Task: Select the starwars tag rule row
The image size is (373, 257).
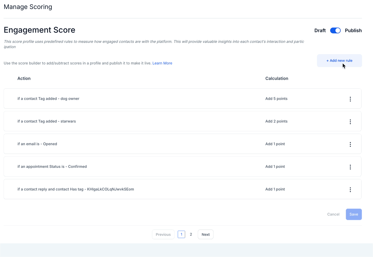Action: (x=140, y=121)
